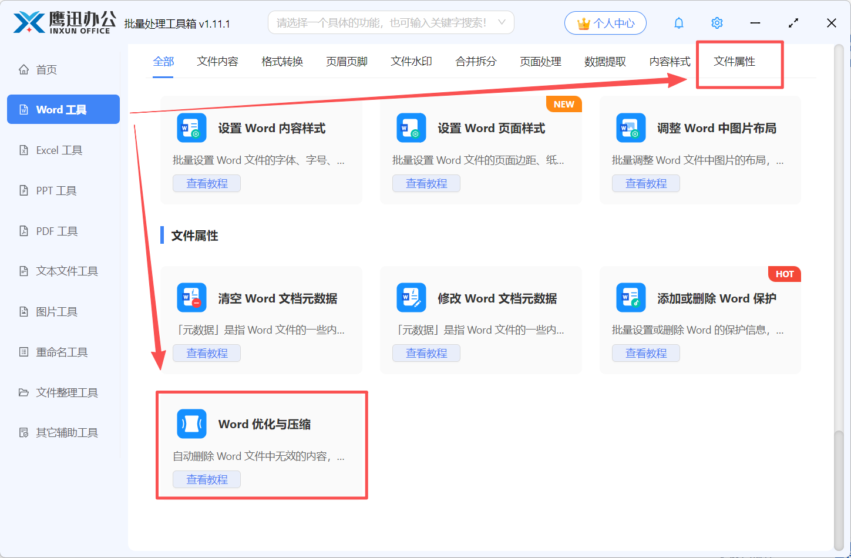Screen dimensions: 851x558
Task: Open notifications via the bell icon
Action: (679, 23)
